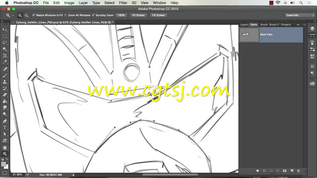The height and width of the screenshot is (178, 317).
Task: Switch to the Properties tab
Action: click(286, 25)
